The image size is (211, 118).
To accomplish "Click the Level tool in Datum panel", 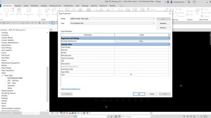I will coord(190,11).
